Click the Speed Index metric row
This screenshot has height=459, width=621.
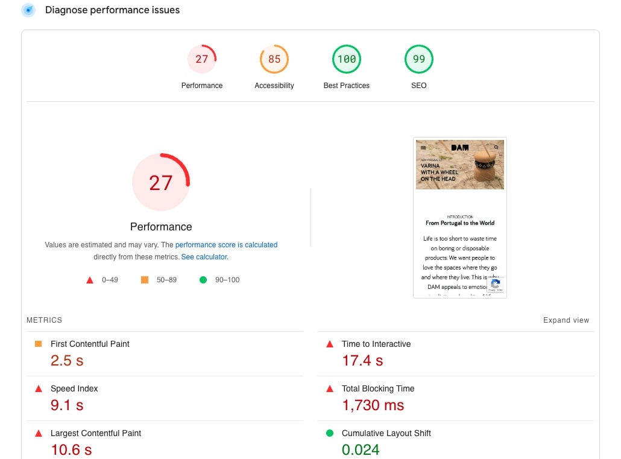tap(74, 389)
